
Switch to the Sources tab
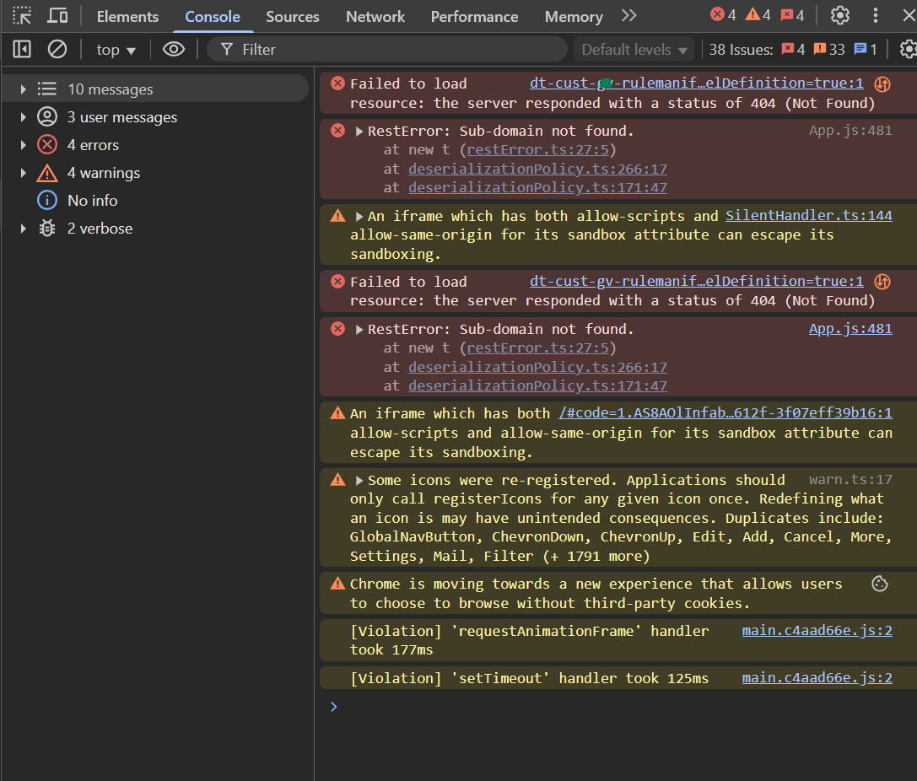pyautogui.click(x=293, y=16)
